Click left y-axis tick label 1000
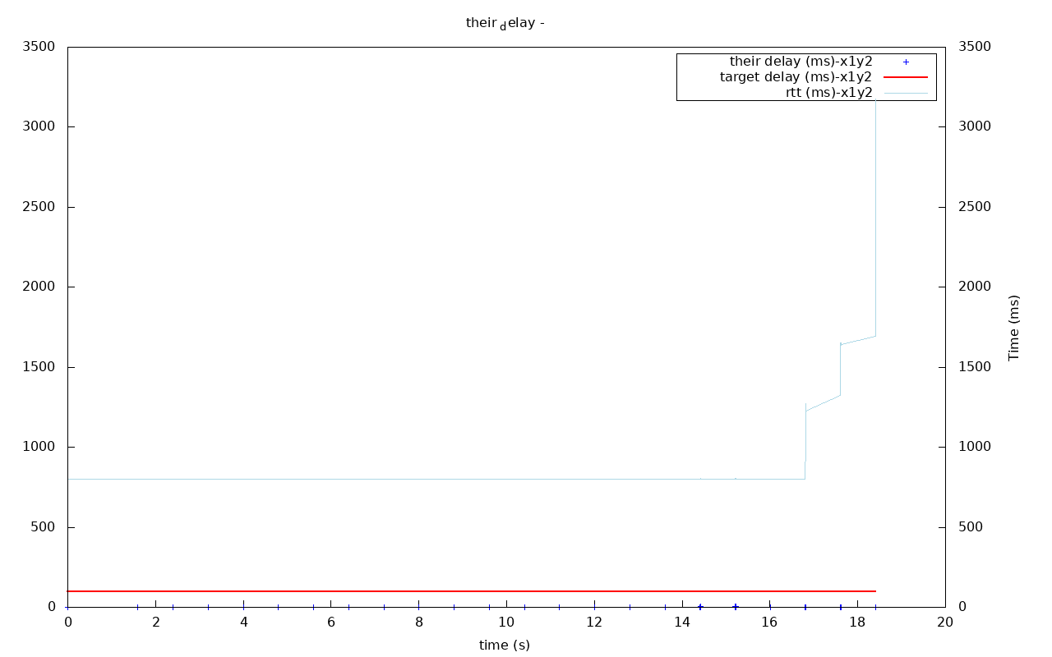 [39, 447]
